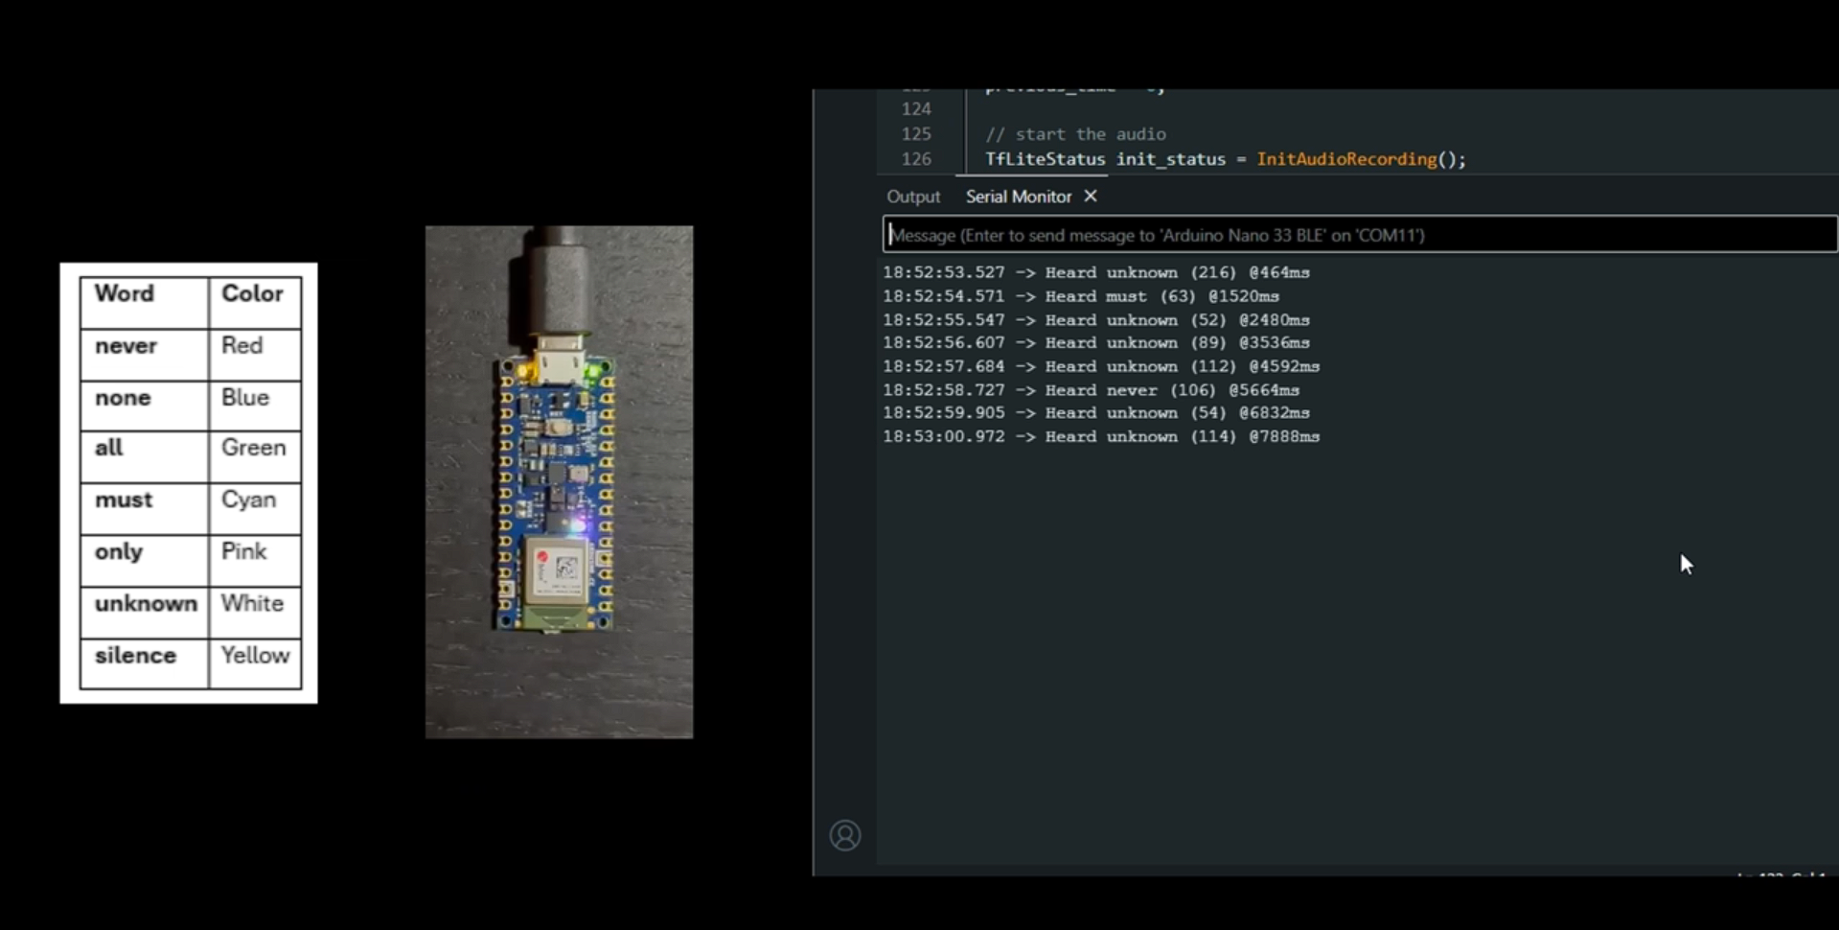Click the TfLiteStatus type keyword
Viewport: 1839px width, 930px height.
coord(1045,159)
